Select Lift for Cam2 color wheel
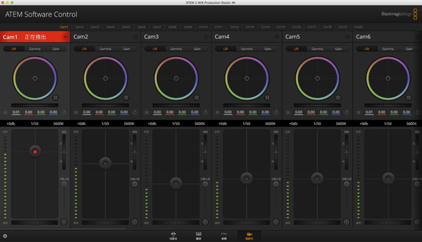422x242 pixels. [84, 49]
